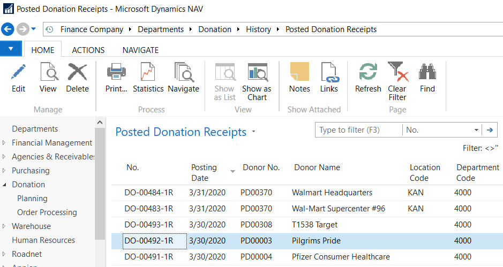Click the navigation pane scrollbar thumb
The height and width of the screenshot is (267, 503).
[100, 184]
